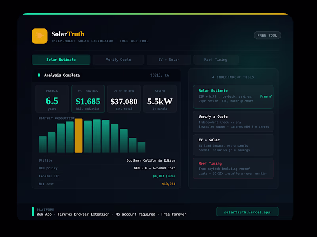The height and width of the screenshot is (237, 317).
Task: Select the Verify a Quote tool card
Action: coord(233,121)
